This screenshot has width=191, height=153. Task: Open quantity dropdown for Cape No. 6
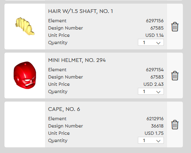coord(151,140)
